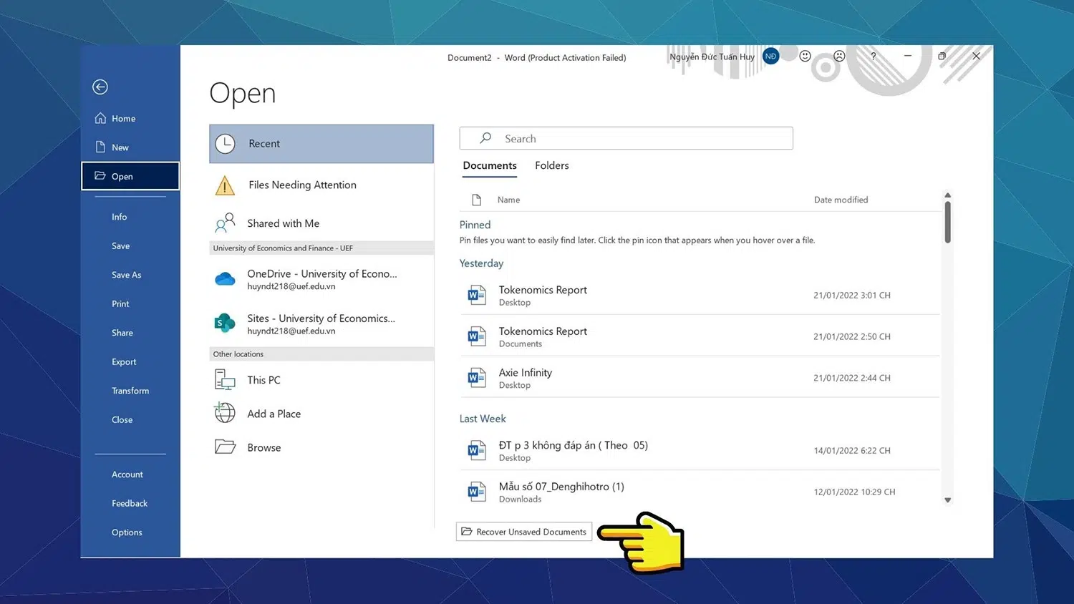Image resolution: width=1074 pixels, height=604 pixels.
Task: Open Shared with Me list
Action: (321, 223)
